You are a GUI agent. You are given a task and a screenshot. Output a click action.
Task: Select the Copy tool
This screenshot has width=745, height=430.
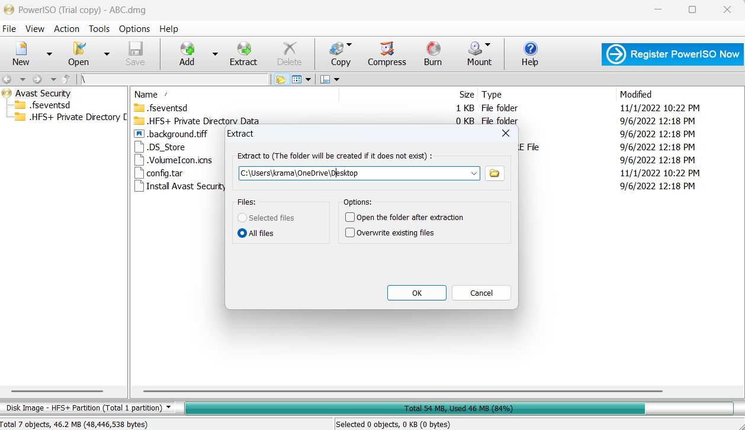click(x=339, y=53)
